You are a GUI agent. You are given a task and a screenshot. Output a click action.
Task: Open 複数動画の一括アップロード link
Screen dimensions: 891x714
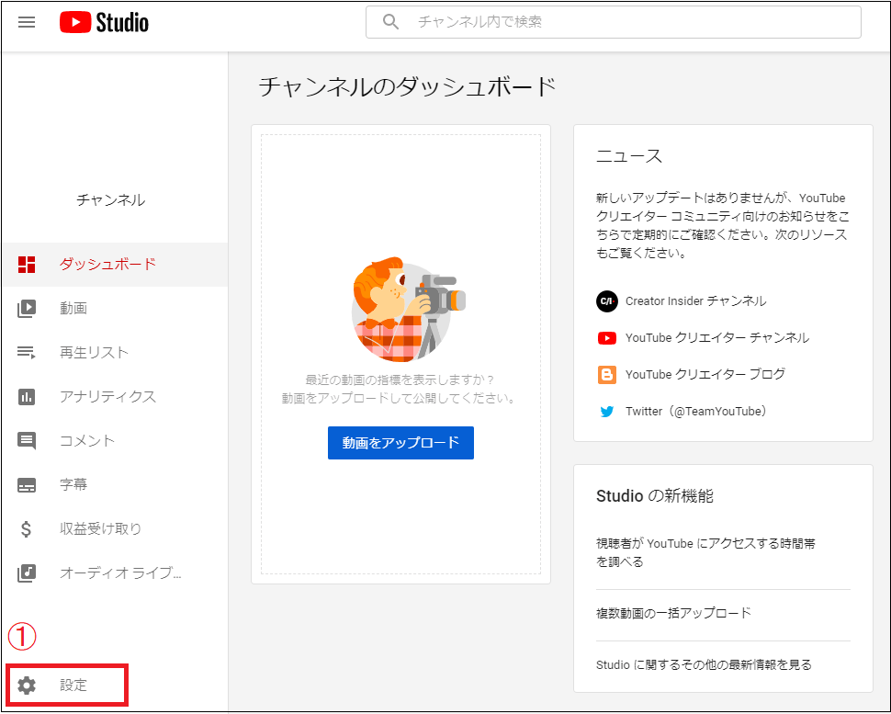(673, 614)
